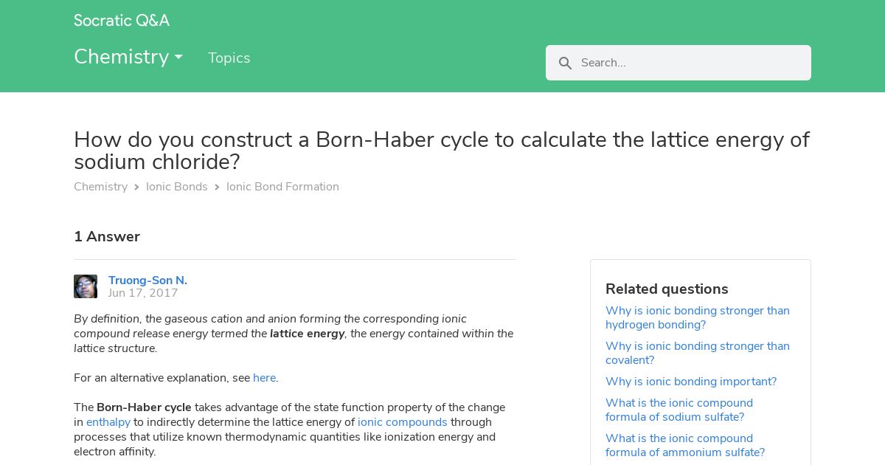885x465 pixels.
Task: Click the Socratic Q&A logo
Action: click(122, 21)
